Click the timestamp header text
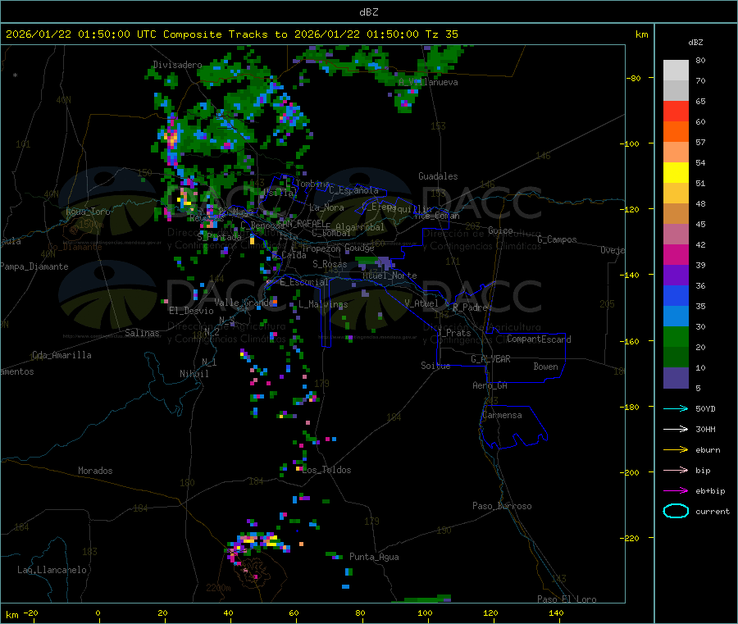Viewport: 738px width, 624px height. 231,34
